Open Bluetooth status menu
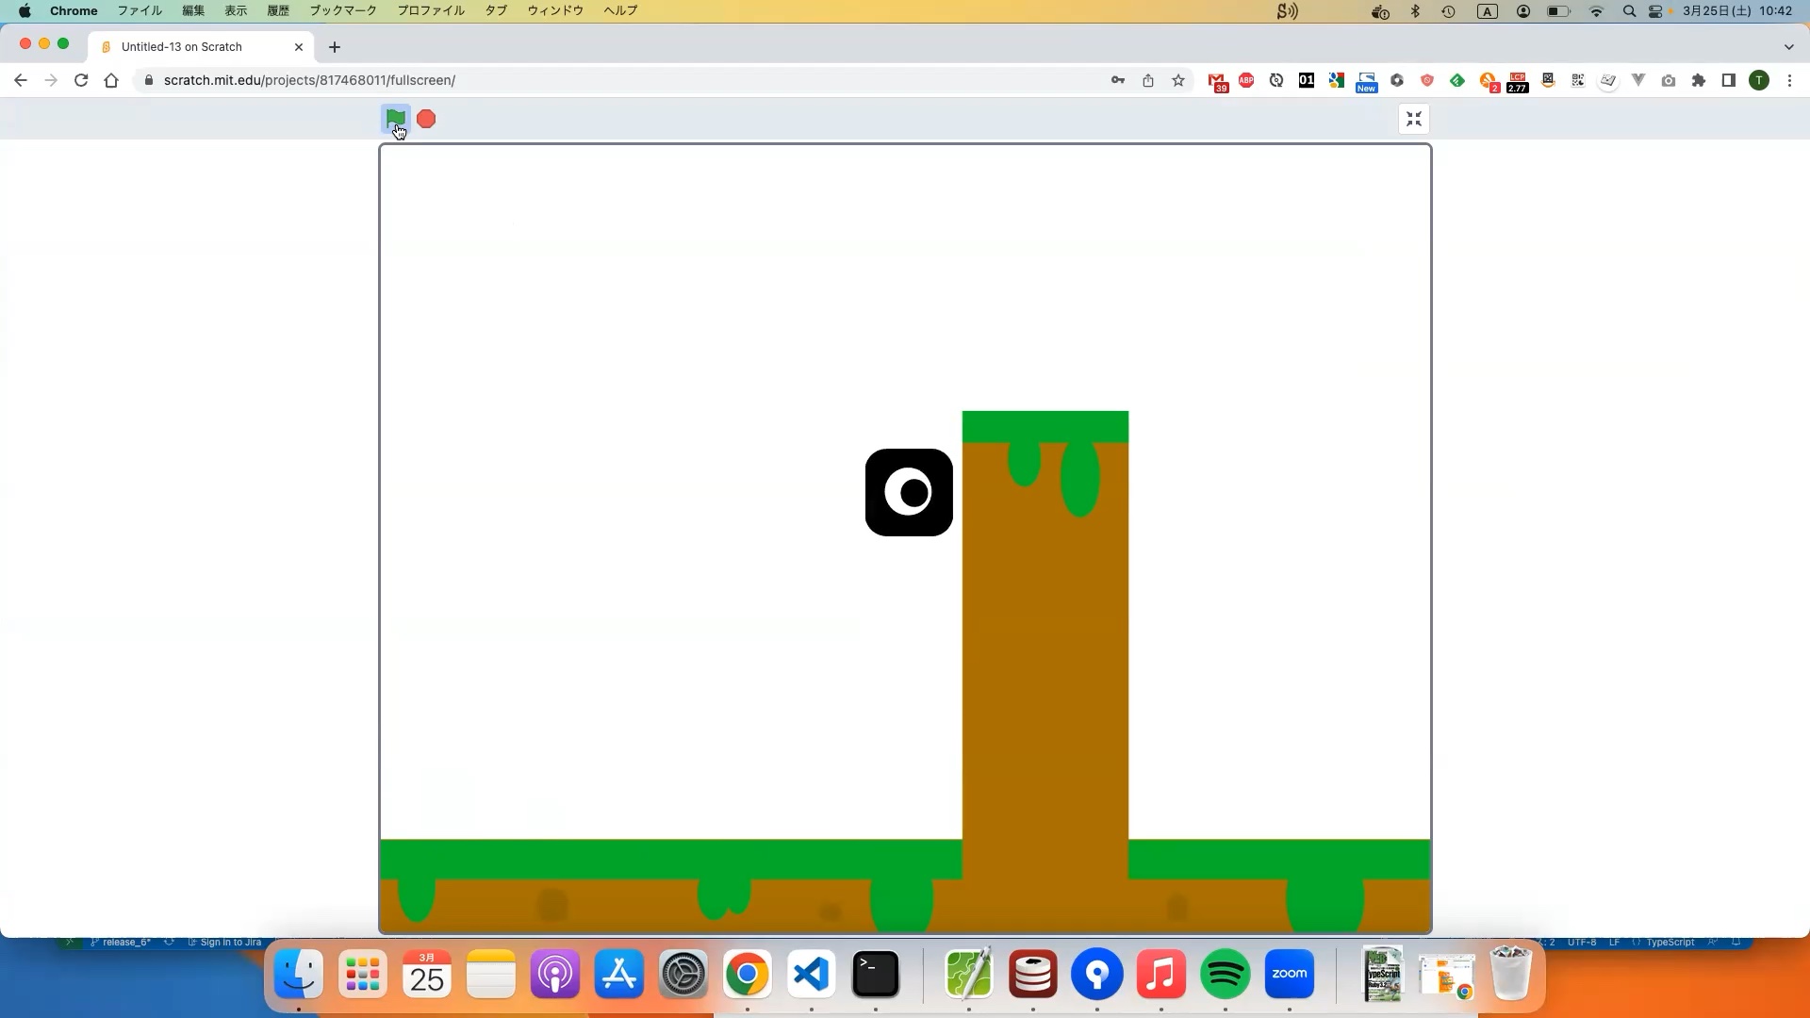Screen dimensions: 1810x1018 [x=1415, y=11]
